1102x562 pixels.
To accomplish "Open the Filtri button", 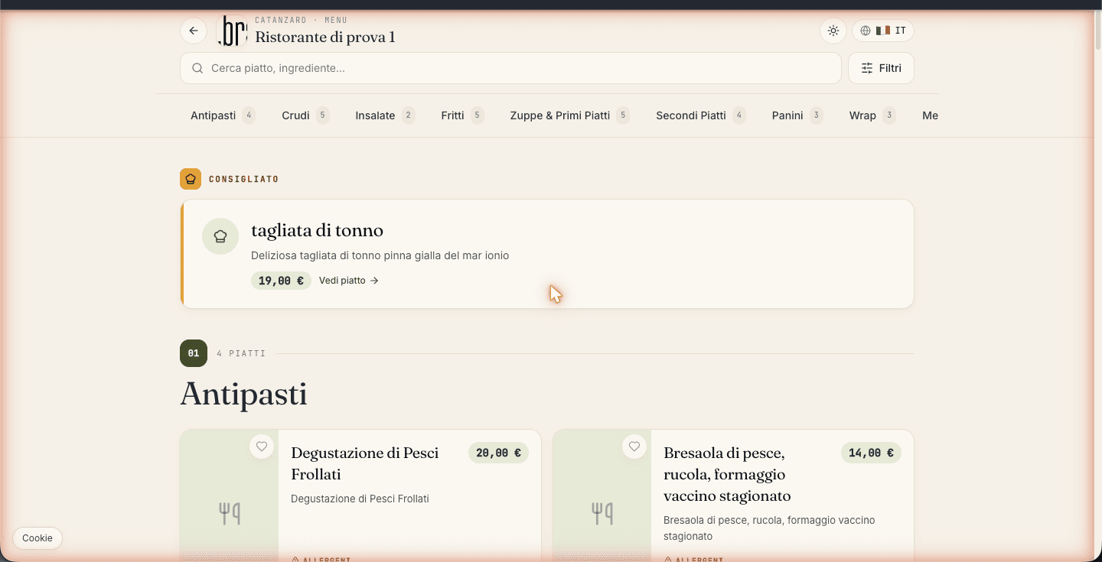I will [881, 68].
